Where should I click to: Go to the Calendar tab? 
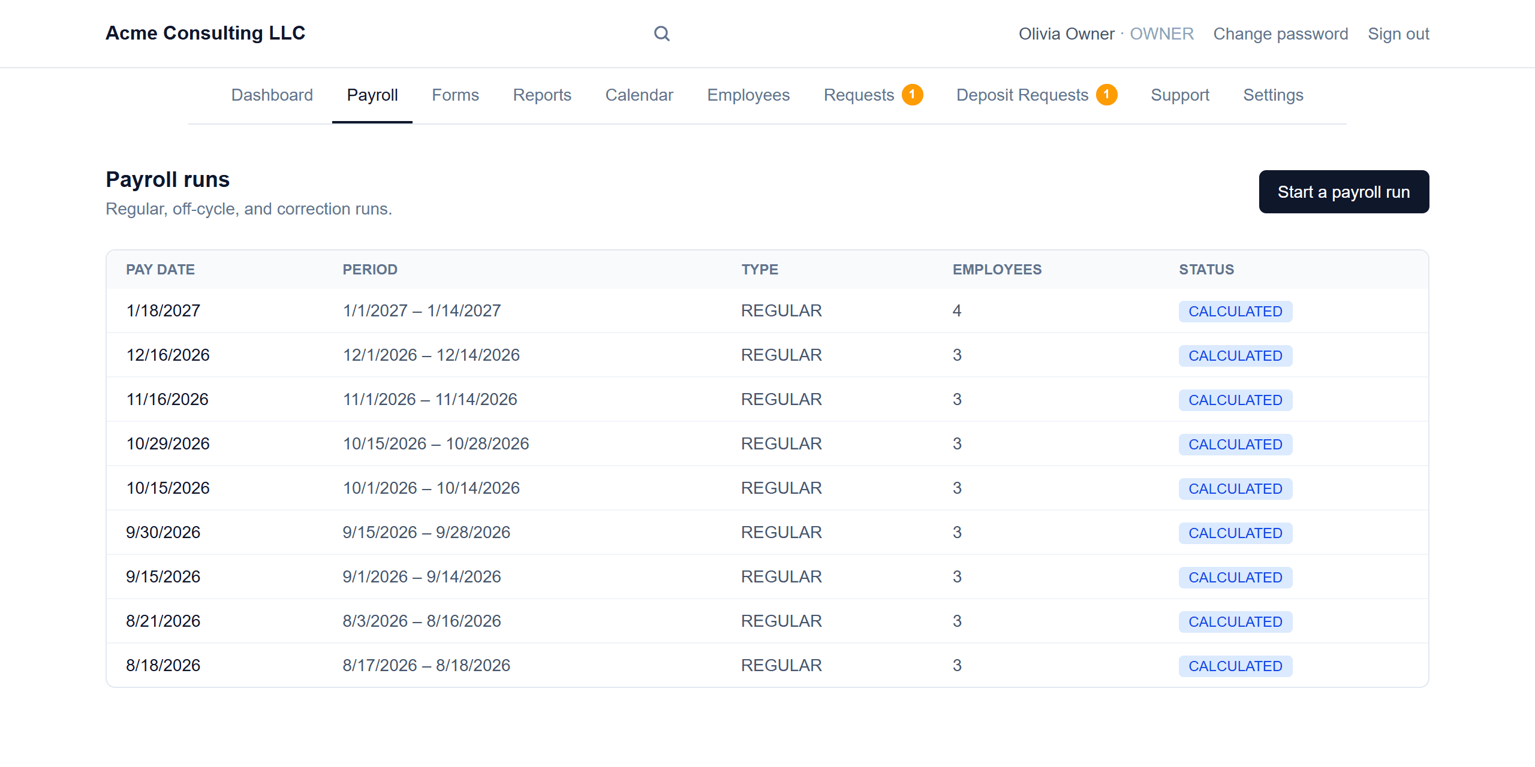tap(639, 95)
